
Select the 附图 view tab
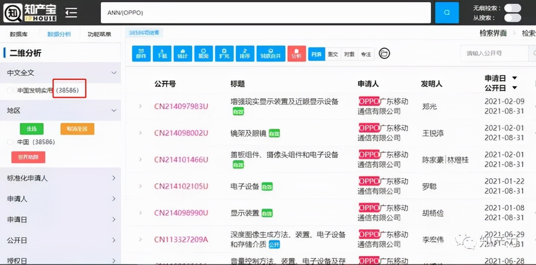[x=349, y=54]
